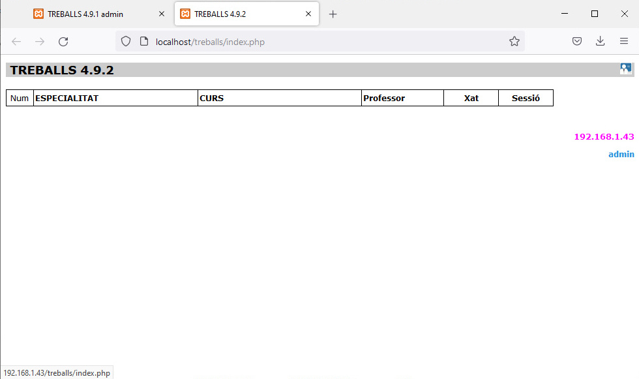The image size is (639, 379).
Task: Click the Sessió column header
Action: click(526, 99)
